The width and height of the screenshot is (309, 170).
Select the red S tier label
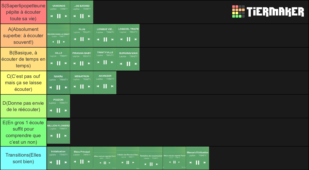23,12
